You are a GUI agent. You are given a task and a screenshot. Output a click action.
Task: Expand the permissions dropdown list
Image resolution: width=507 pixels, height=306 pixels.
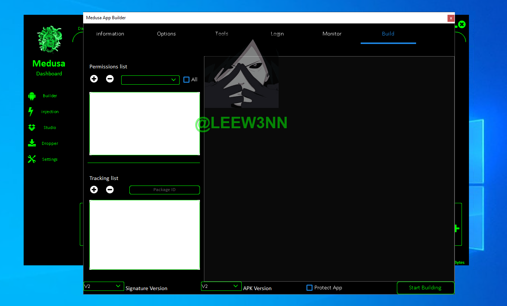[150, 80]
